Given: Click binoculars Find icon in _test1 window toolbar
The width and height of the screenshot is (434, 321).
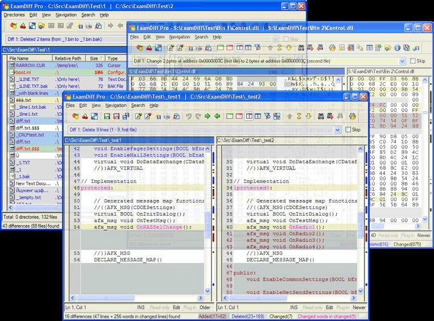Looking at the screenshot, I should 321,116.
